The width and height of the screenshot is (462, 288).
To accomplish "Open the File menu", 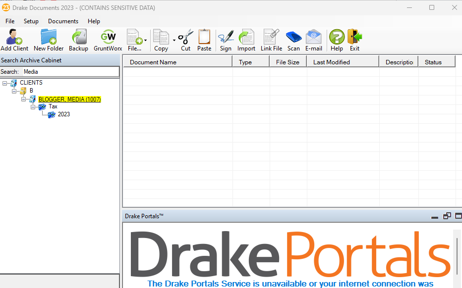I will tap(10, 21).
